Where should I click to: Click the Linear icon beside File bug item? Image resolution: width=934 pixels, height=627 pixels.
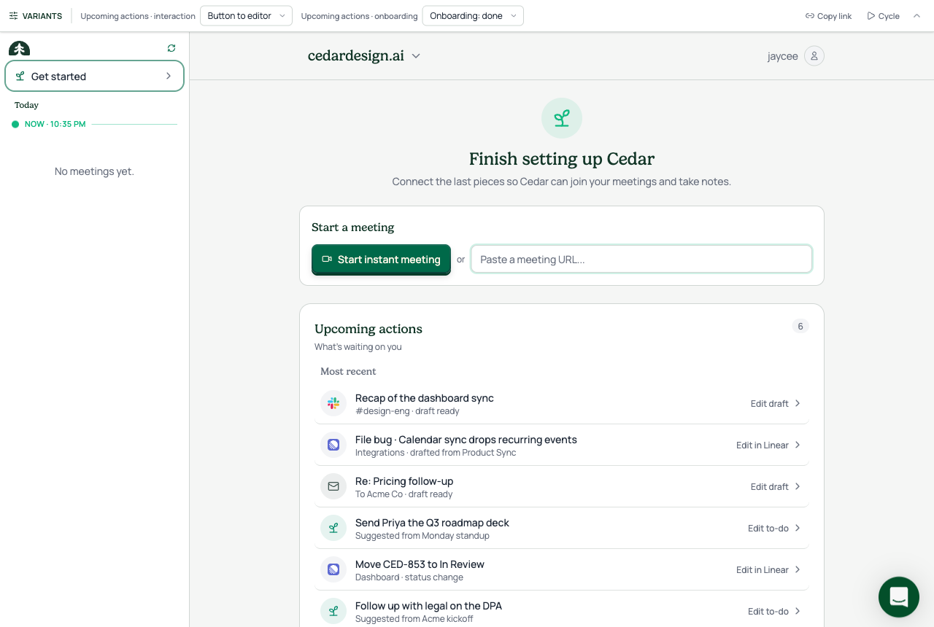[333, 445]
